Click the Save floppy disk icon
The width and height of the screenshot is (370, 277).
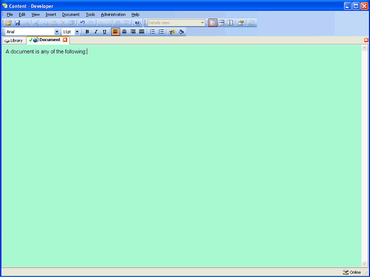point(17,23)
